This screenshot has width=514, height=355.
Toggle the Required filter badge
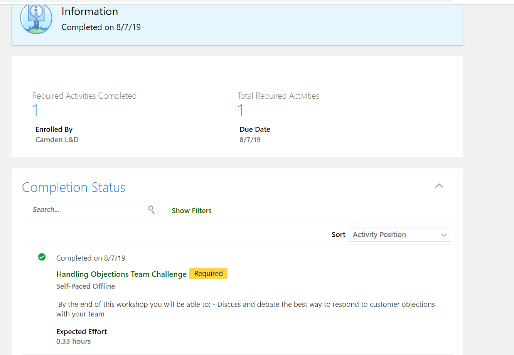click(x=208, y=273)
